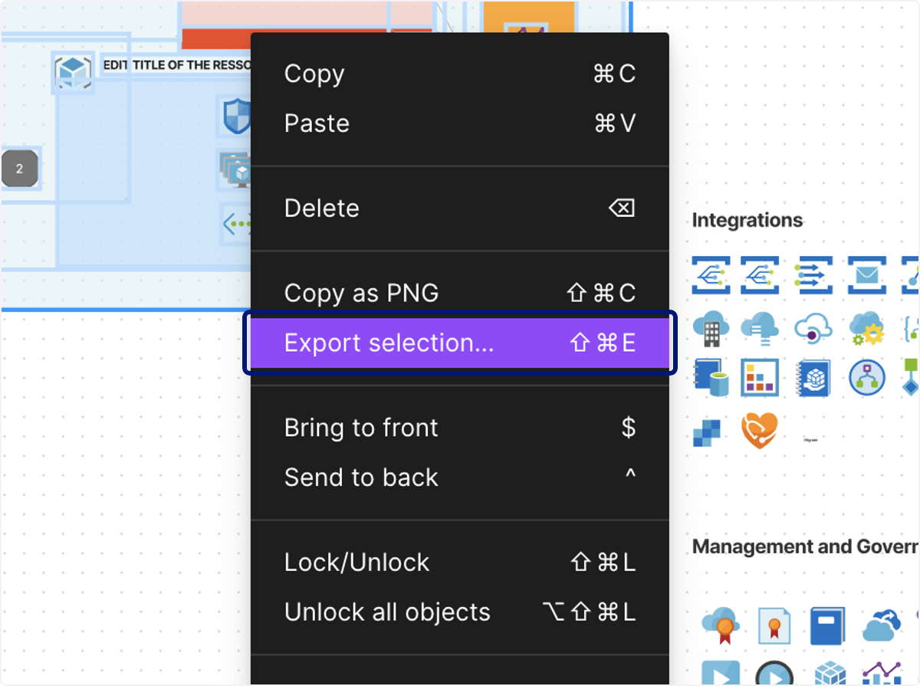Click Unlock all objects entry
920x686 pixels.
pos(460,612)
